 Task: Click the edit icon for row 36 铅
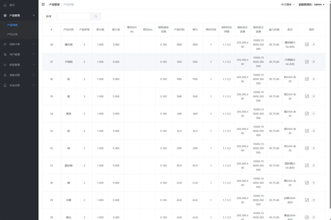(x=307, y=79)
